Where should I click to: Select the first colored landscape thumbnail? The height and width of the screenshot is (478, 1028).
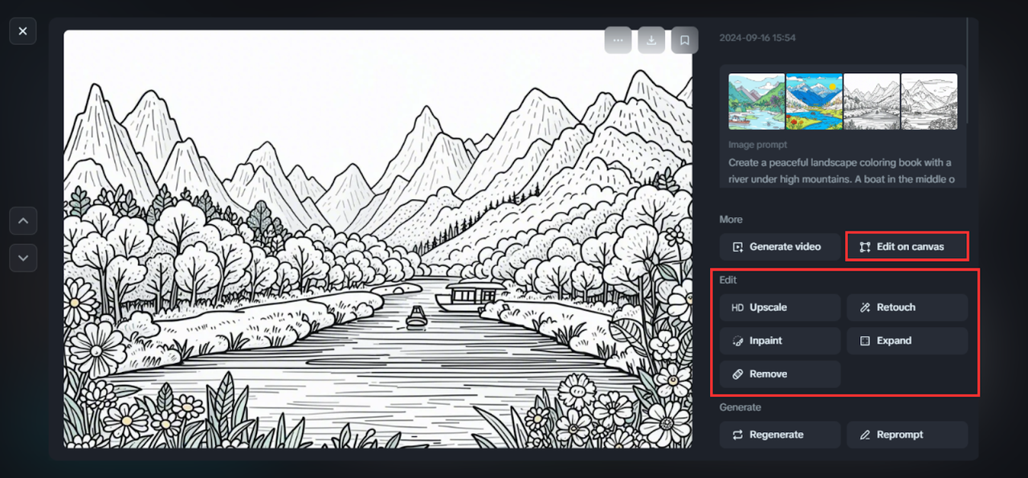[x=757, y=101]
